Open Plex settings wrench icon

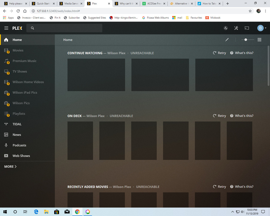236,28
